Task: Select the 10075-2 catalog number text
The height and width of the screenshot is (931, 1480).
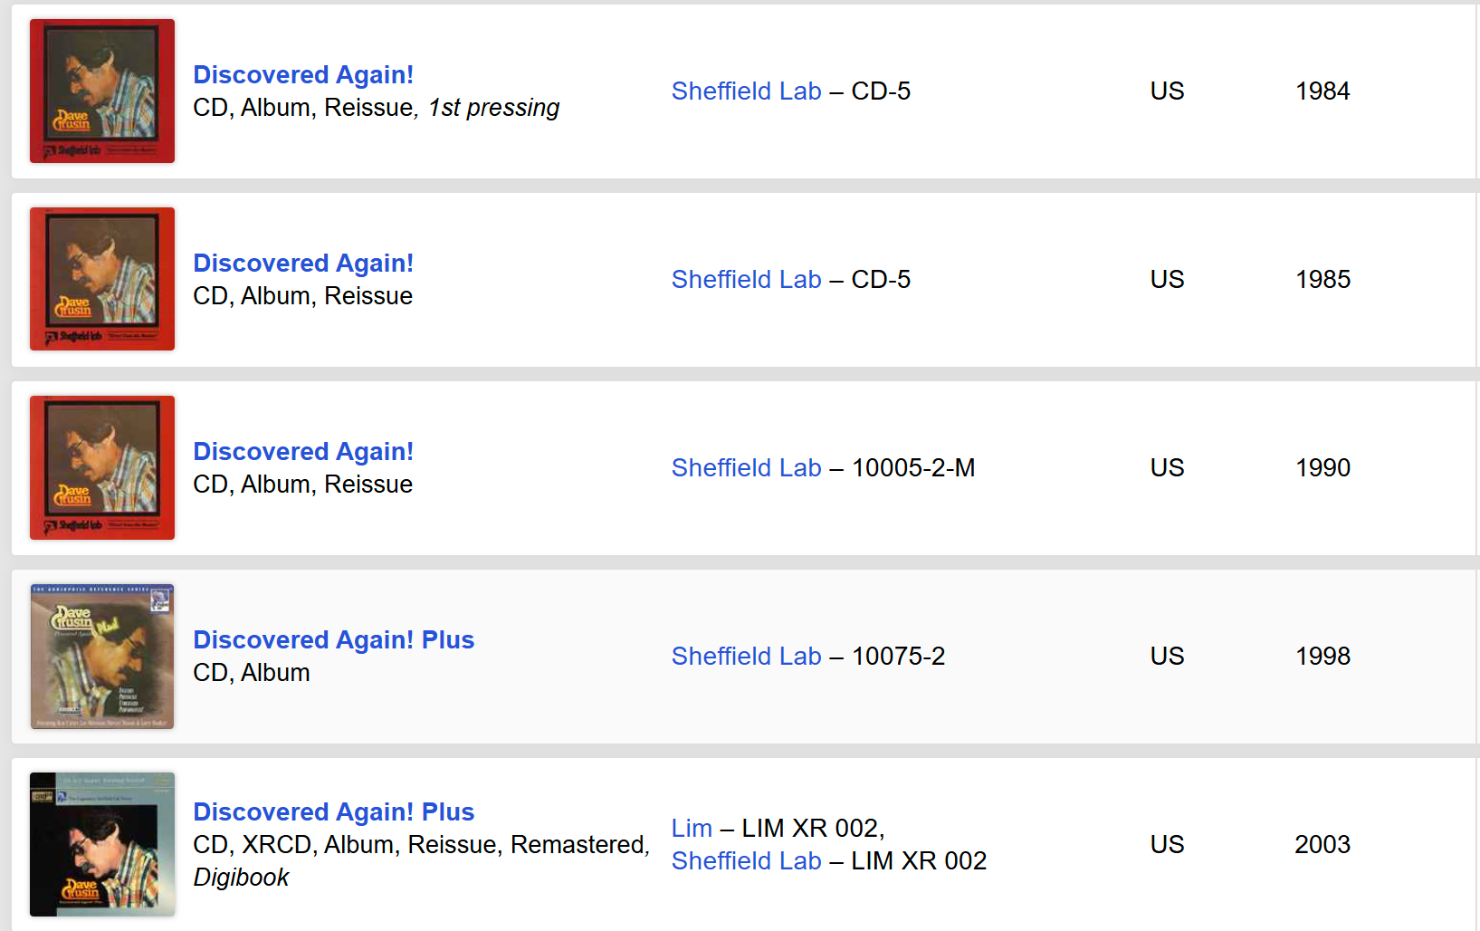Action: click(898, 656)
